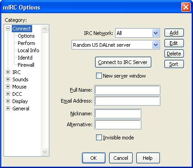Select Local Info under Connect
This screenshot has width=193, height=168.
click(29, 50)
